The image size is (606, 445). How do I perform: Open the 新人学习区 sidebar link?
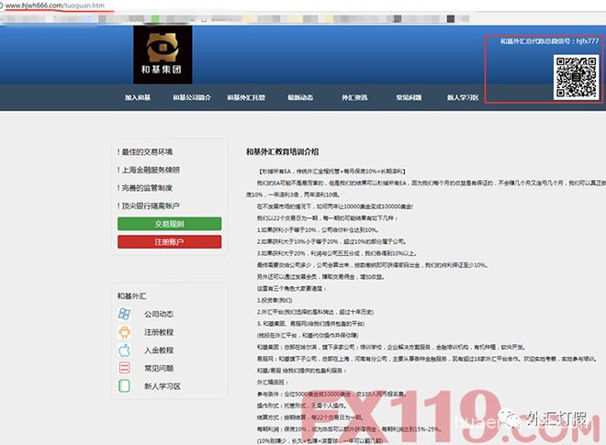163,386
